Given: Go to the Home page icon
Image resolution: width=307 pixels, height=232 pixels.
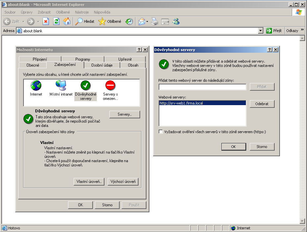Looking at the screenshot, I should (x=67, y=21).
